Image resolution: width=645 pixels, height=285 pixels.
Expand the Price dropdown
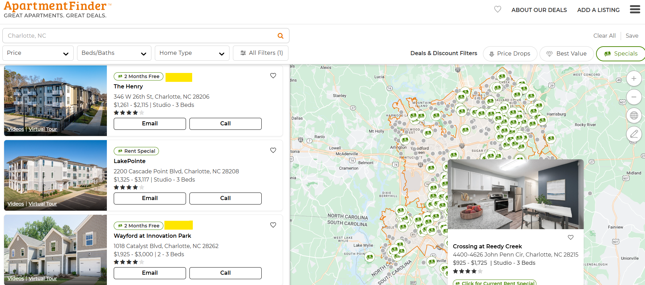pyautogui.click(x=38, y=53)
